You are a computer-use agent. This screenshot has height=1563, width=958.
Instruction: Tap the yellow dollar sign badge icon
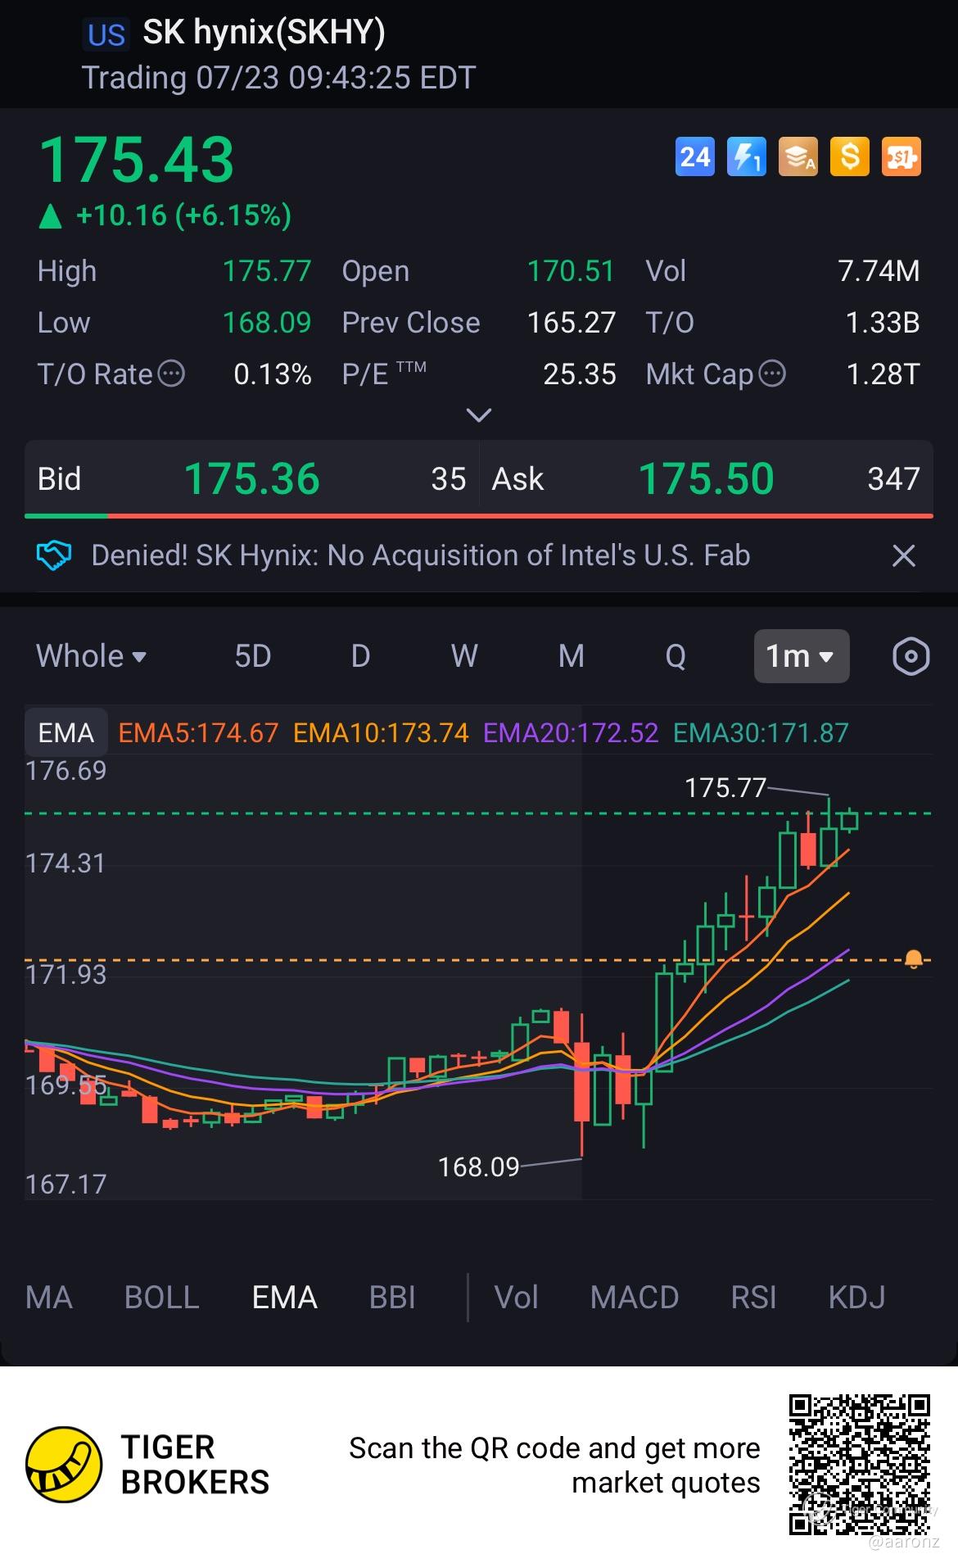(x=850, y=156)
